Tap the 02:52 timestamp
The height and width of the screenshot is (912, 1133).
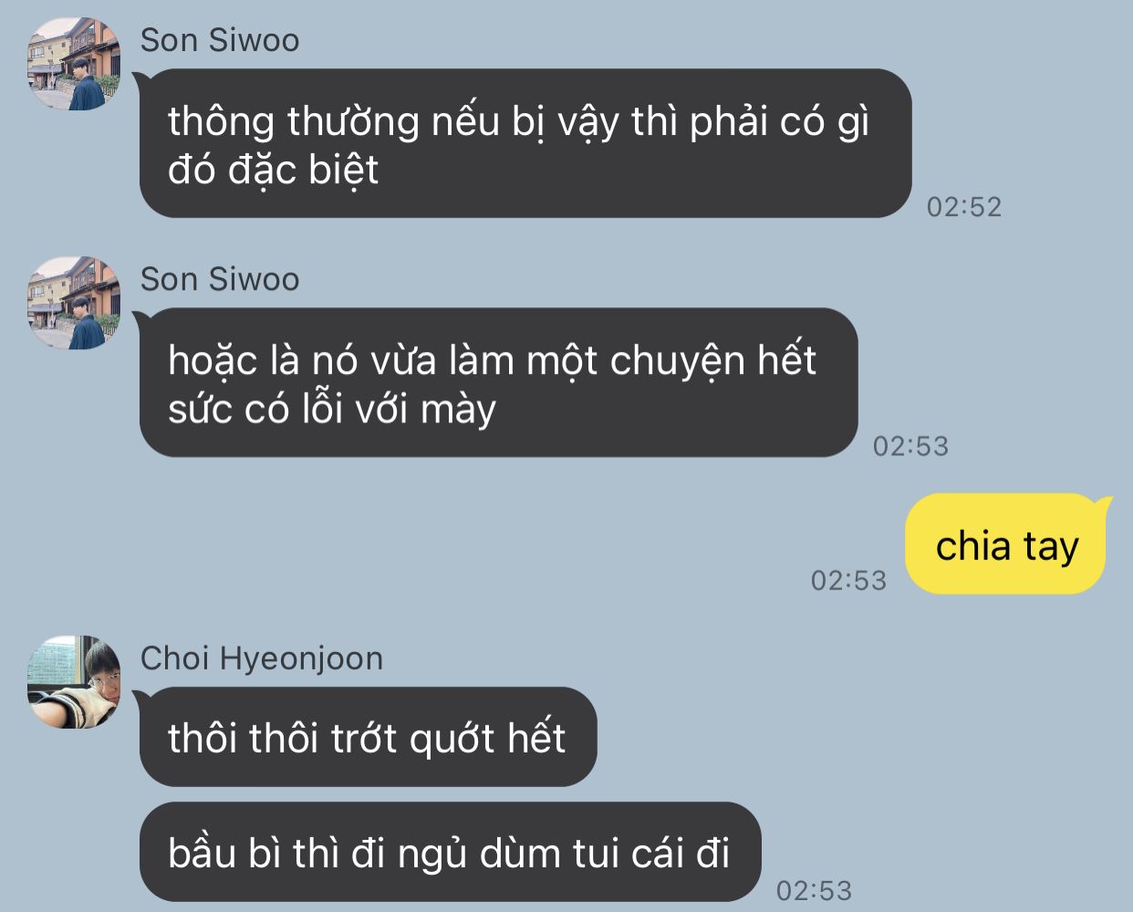pyautogui.click(x=964, y=207)
